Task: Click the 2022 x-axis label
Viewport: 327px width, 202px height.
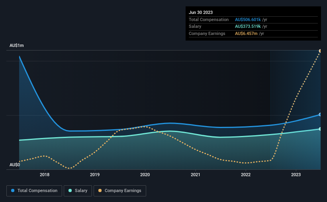Action: (x=246, y=175)
